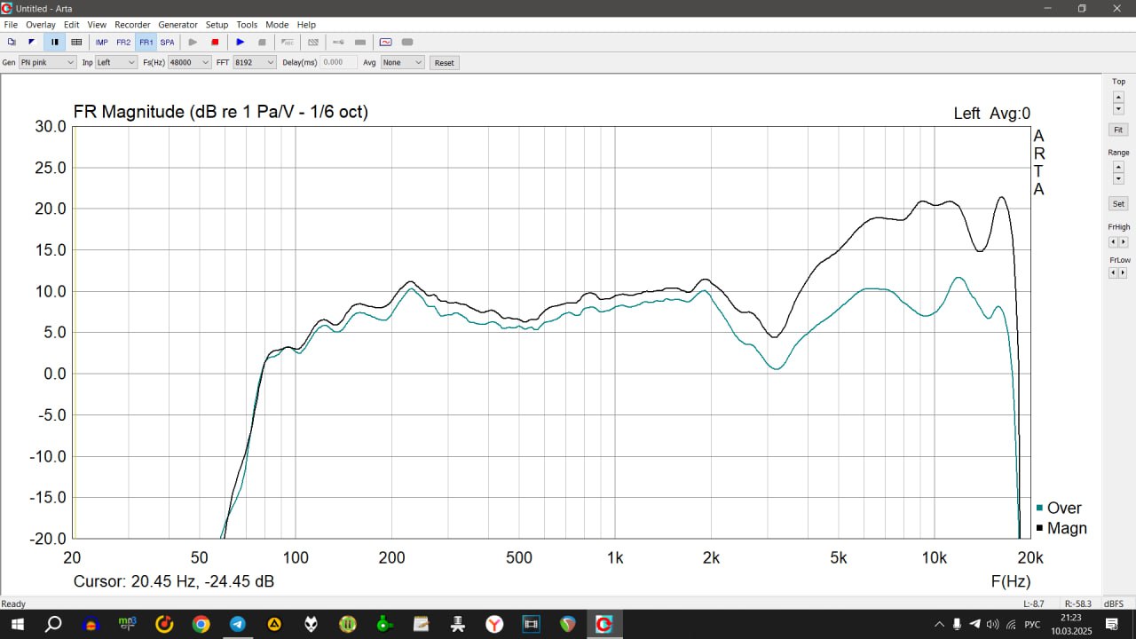Click the gray rounded rectangle toolbar icon
Viewport: 1136px width, 639px height.
click(407, 42)
